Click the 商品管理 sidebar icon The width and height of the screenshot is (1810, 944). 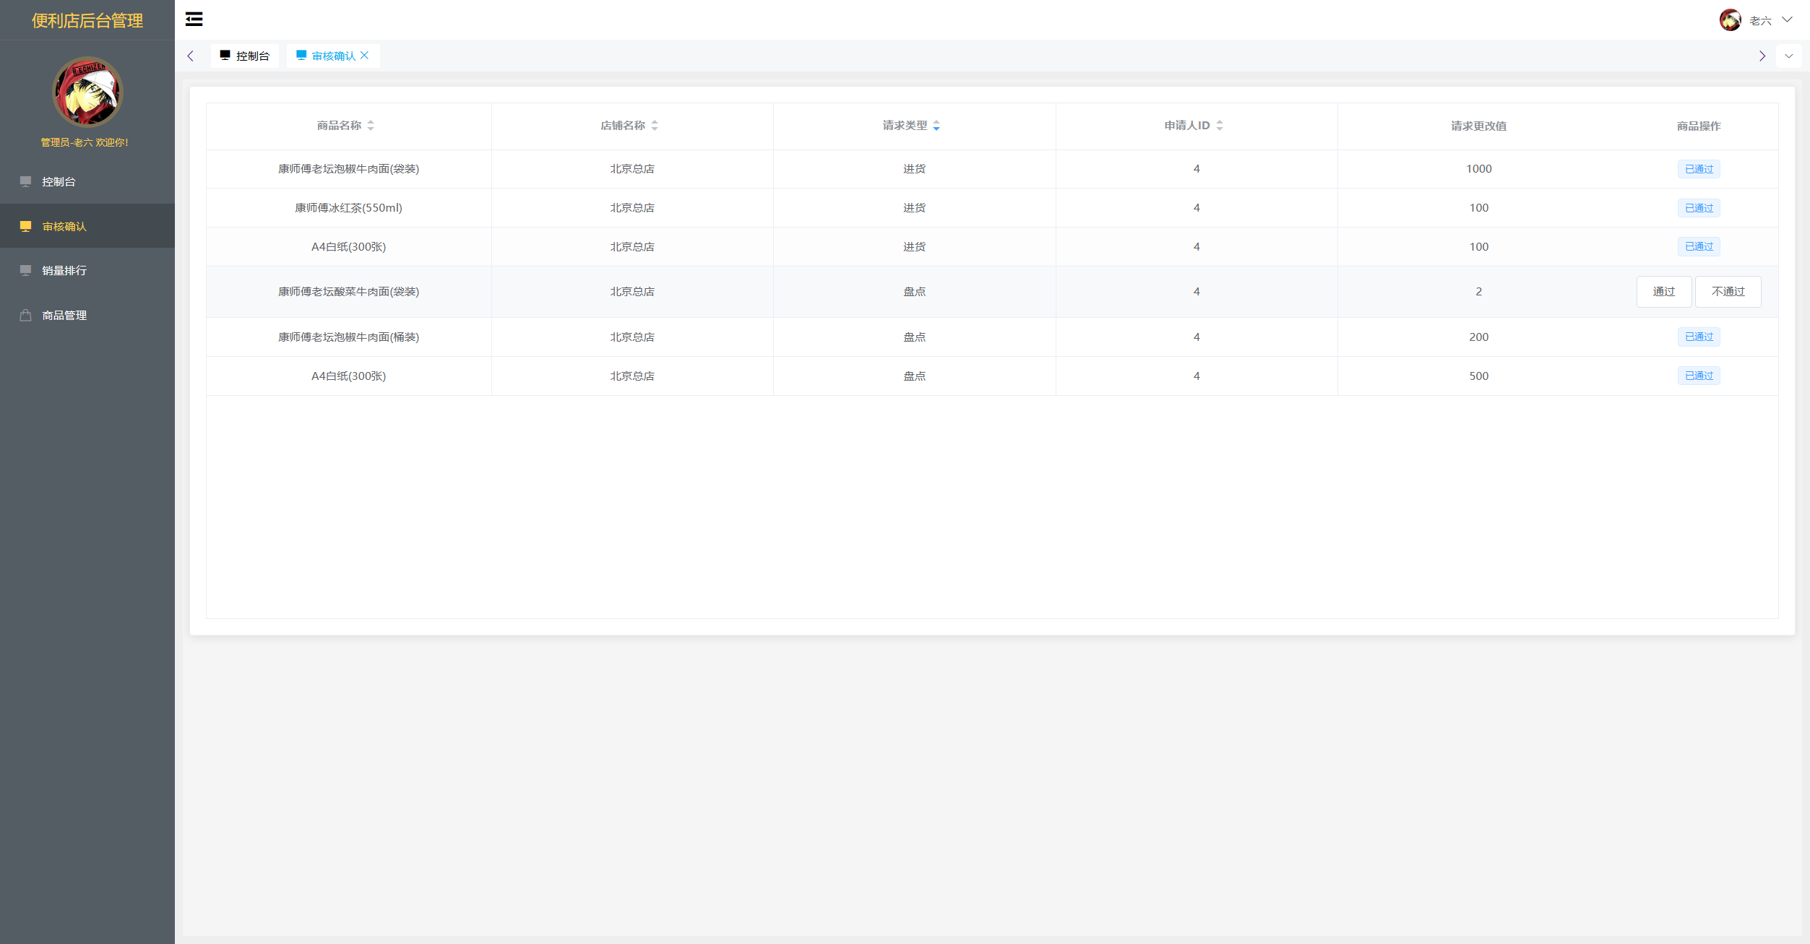(26, 315)
